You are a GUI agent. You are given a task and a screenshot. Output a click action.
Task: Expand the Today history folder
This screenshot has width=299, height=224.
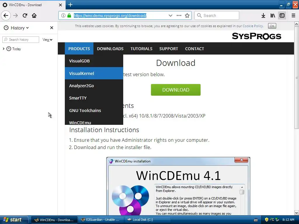(4, 49)
